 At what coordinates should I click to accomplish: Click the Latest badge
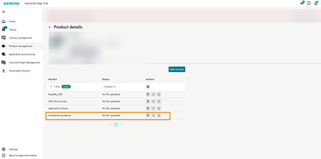tap(66, 87)
